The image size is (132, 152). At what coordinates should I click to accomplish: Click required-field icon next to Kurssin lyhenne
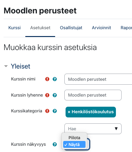tap(47, 95)
